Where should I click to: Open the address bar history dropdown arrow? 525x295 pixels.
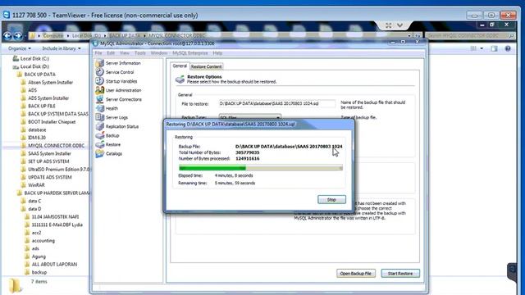click(409, 35)
